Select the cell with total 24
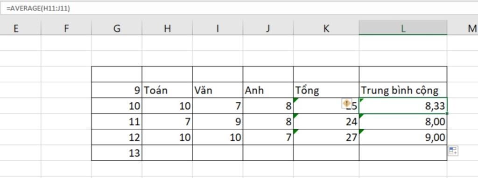Screen dimensions: 478x178 [x=326, y=121]
